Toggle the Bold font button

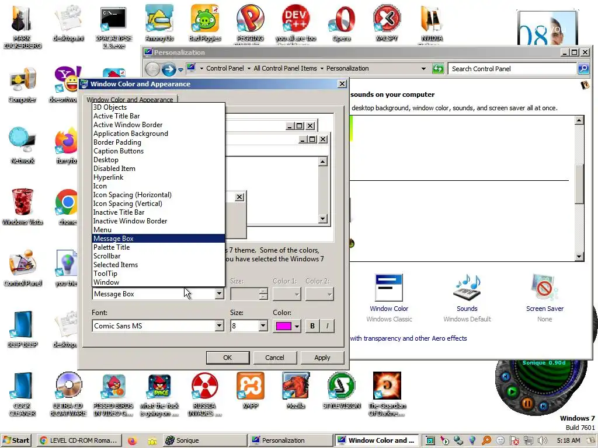(x=312, y=326)
